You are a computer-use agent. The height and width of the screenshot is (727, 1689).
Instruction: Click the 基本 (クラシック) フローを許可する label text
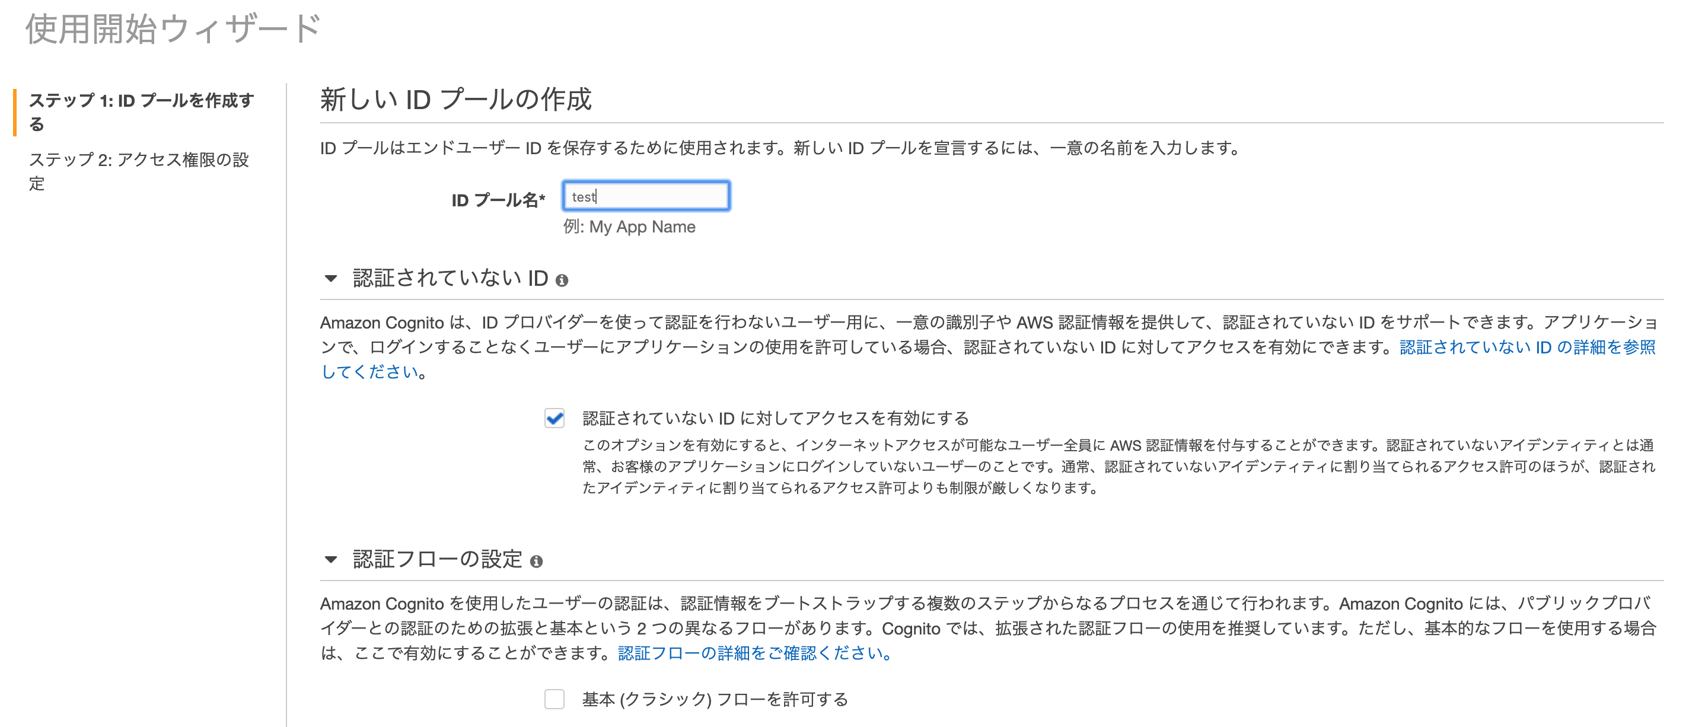pos(715,700)
